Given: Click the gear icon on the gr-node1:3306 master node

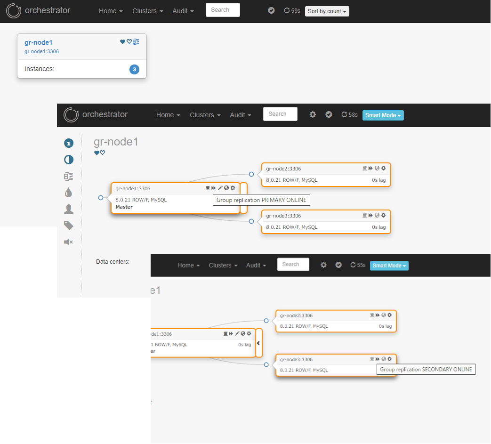Looking at the screenshot, I should 233,188.
